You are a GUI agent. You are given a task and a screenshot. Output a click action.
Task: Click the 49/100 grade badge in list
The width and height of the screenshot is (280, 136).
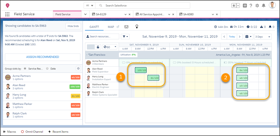click(x=76, y=105)
